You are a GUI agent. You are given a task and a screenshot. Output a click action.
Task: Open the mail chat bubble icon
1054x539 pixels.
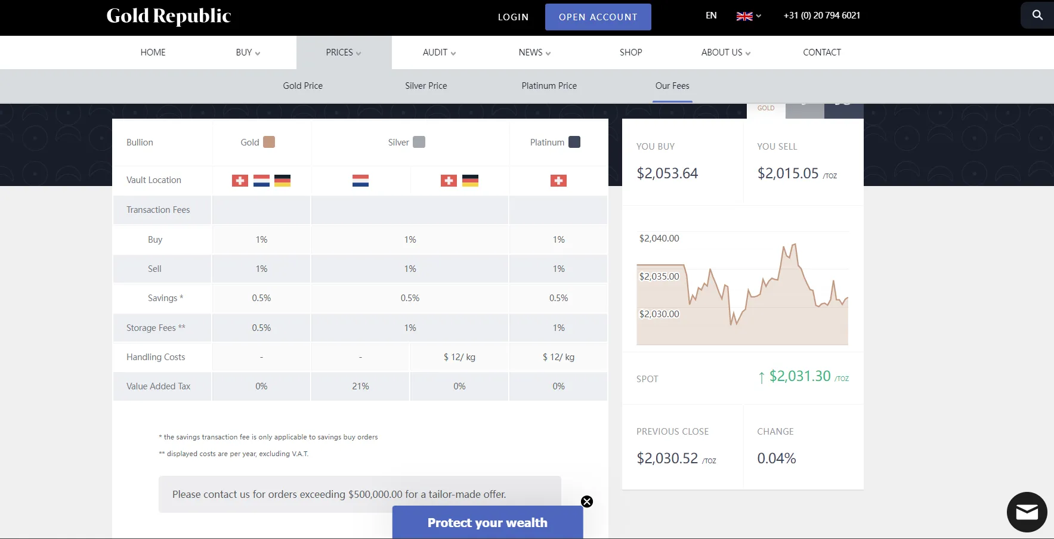pyautogui.click(x=1027, y=512)
